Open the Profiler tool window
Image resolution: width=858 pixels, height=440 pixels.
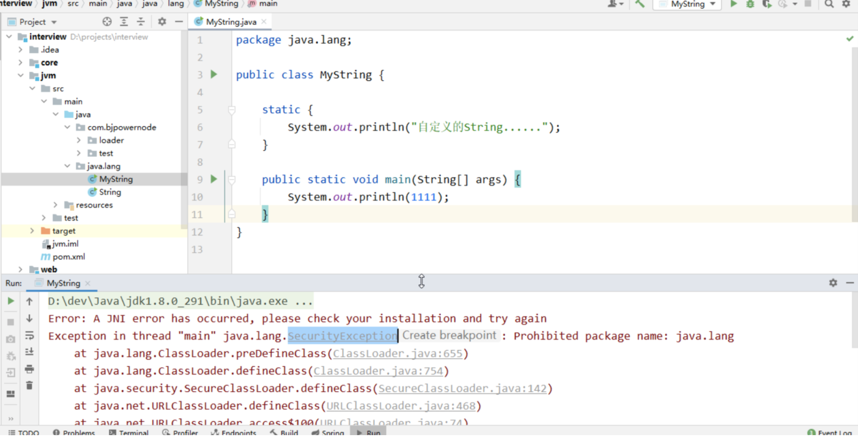click(180, 432)
